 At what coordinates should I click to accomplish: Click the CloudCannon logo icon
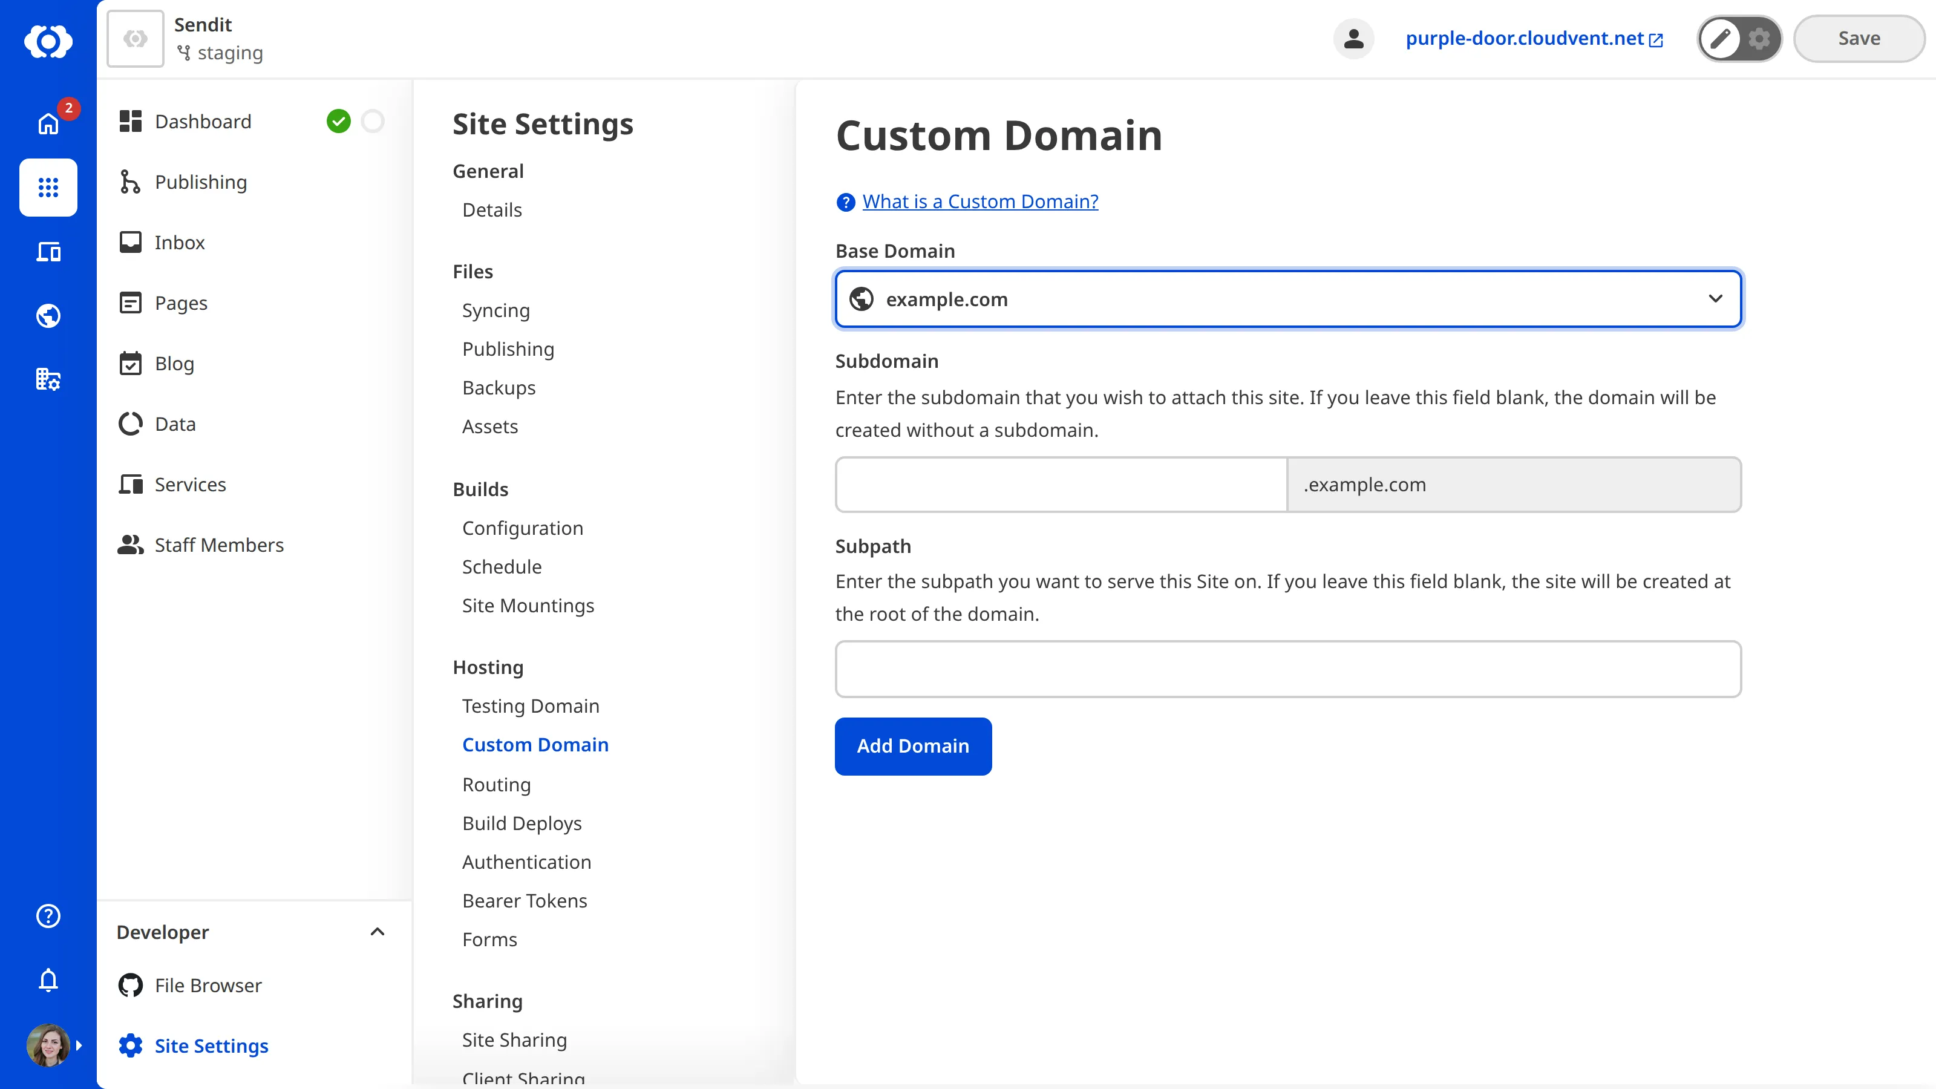pyautogui.click(x=48, y=41)
